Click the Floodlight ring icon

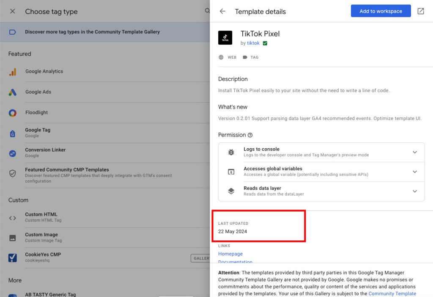(x=12, y=113)
